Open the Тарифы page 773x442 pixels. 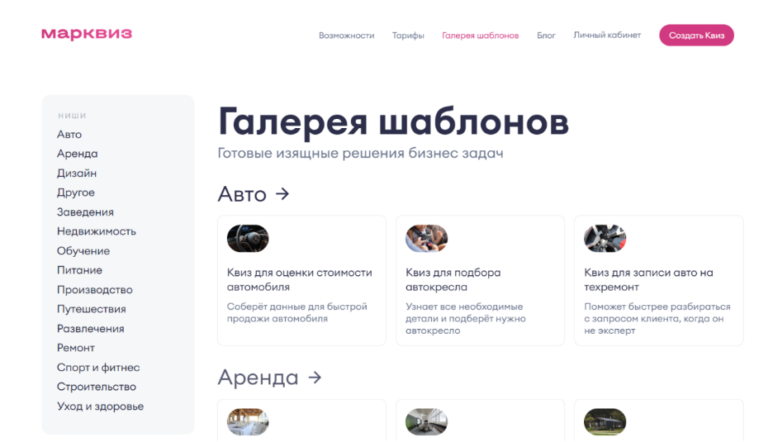(408, 36)
